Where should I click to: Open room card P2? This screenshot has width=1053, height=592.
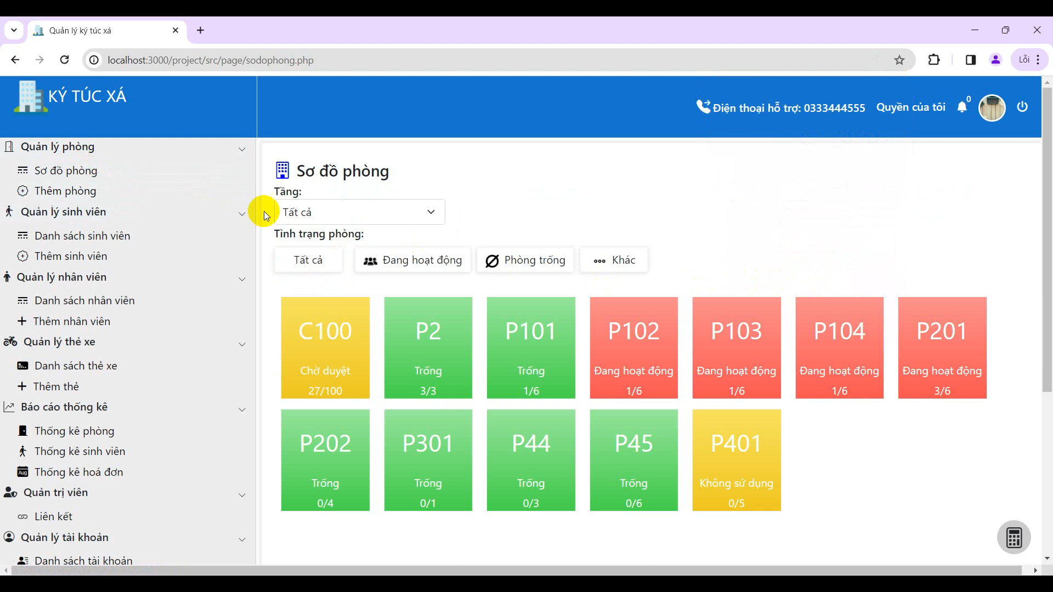click(428, 348)
